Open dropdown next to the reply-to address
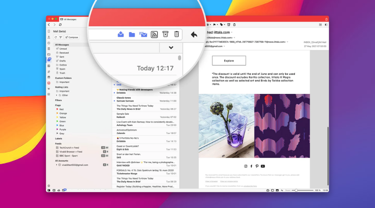Image resolution: width=375 pixels, height=208 pixels. click(287, 42)
